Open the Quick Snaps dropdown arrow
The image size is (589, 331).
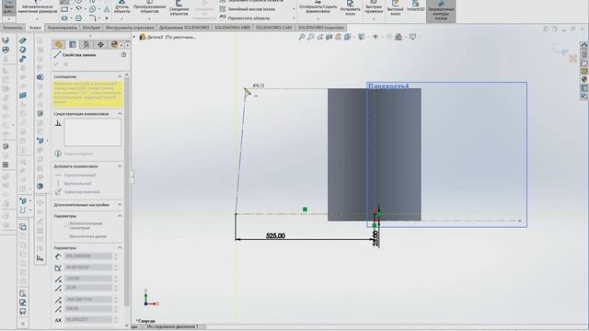[x=374, y=19]
